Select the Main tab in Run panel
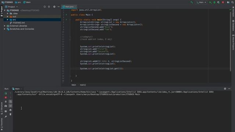Screen dimensions: 235x132 tap(17, 89)
